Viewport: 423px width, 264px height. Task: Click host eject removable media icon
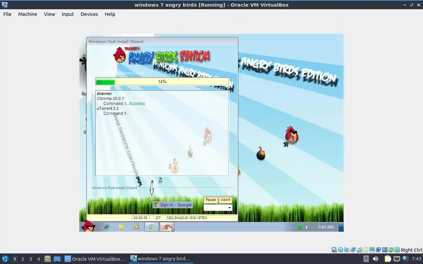(x=366, y=259)
